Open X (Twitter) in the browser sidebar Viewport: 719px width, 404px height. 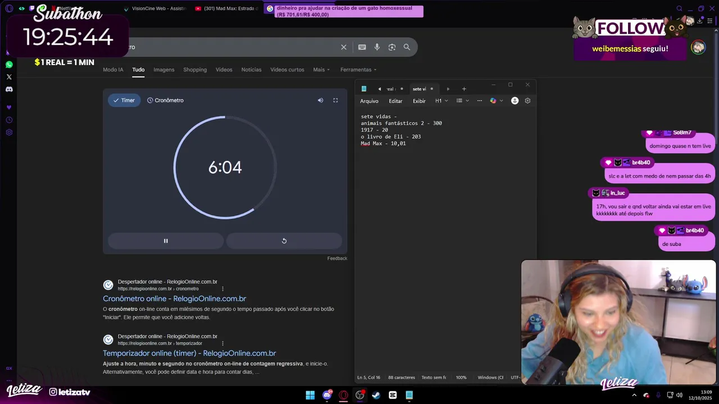pos(9,77)
